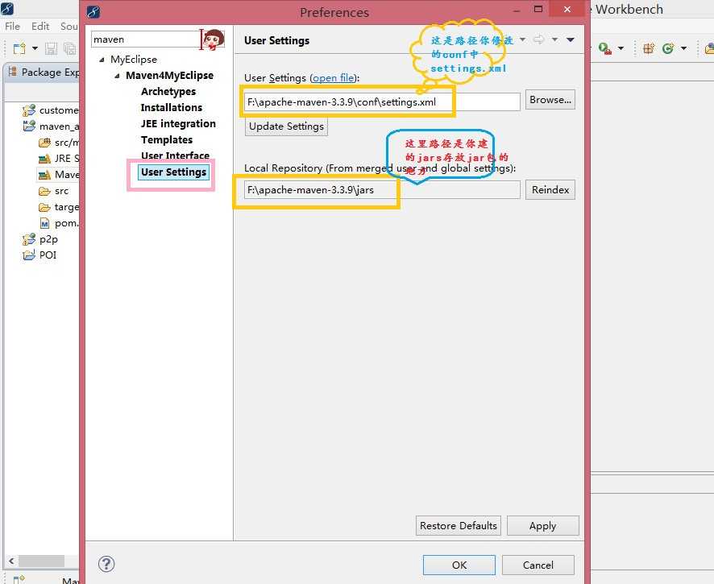Click the JRE System Library icon
The width and height of the screenshot is (714, 584).
(44, 159)
